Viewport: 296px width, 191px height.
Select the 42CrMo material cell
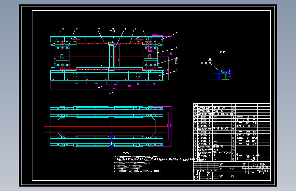click(240, 138)
